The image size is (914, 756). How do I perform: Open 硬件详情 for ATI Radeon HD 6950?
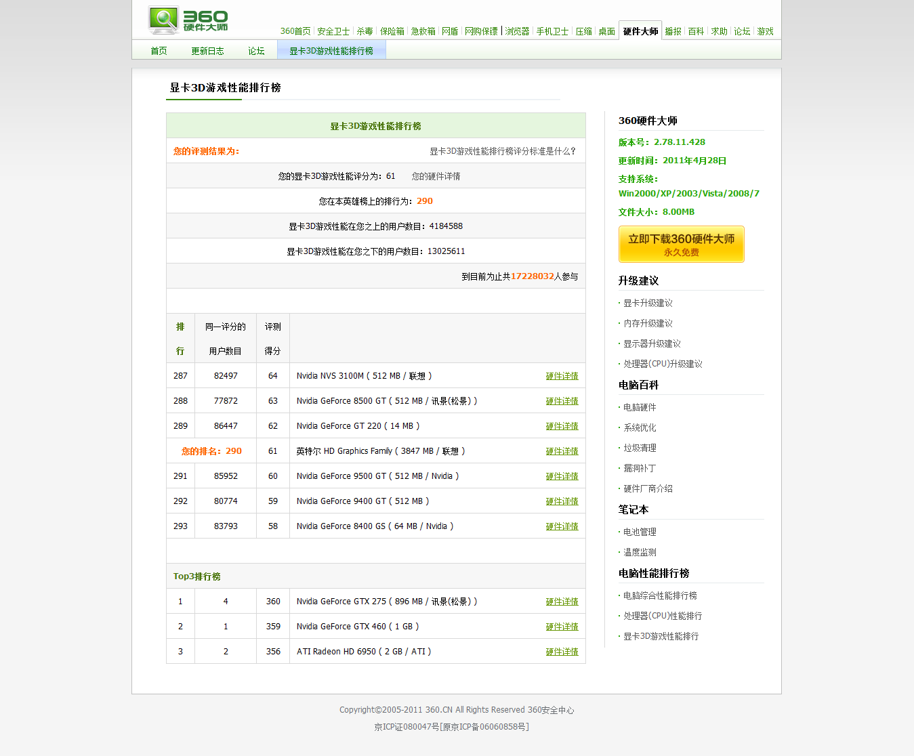562,652
